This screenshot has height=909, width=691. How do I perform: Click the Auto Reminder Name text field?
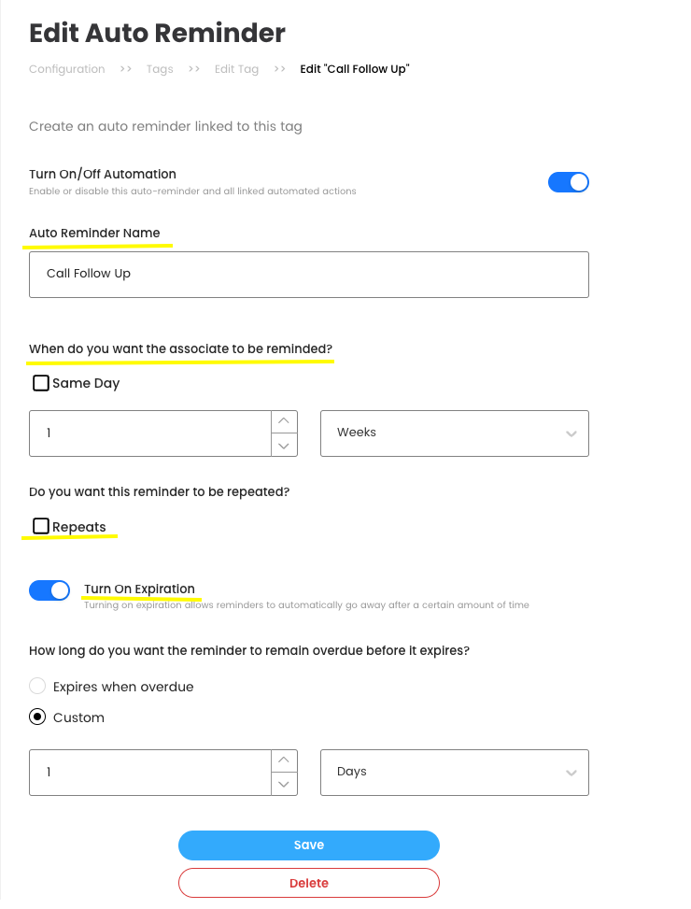pos(308,275)
